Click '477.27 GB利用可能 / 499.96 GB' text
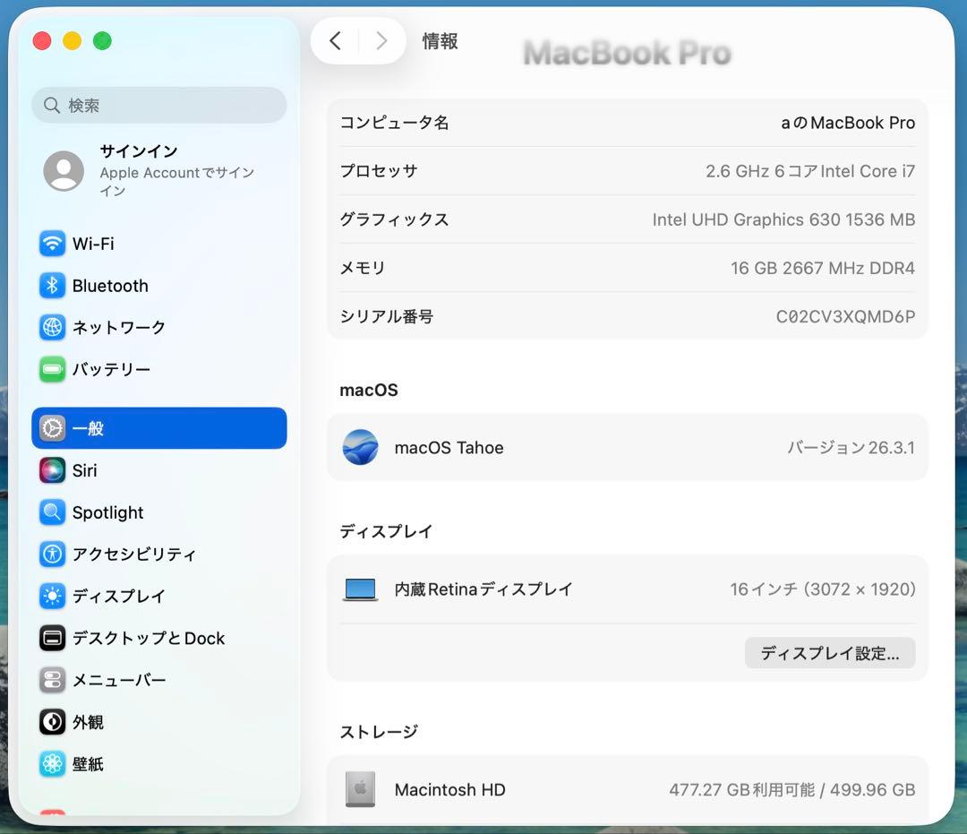Screen dimensions: 967x834 [x=792, y=789]
